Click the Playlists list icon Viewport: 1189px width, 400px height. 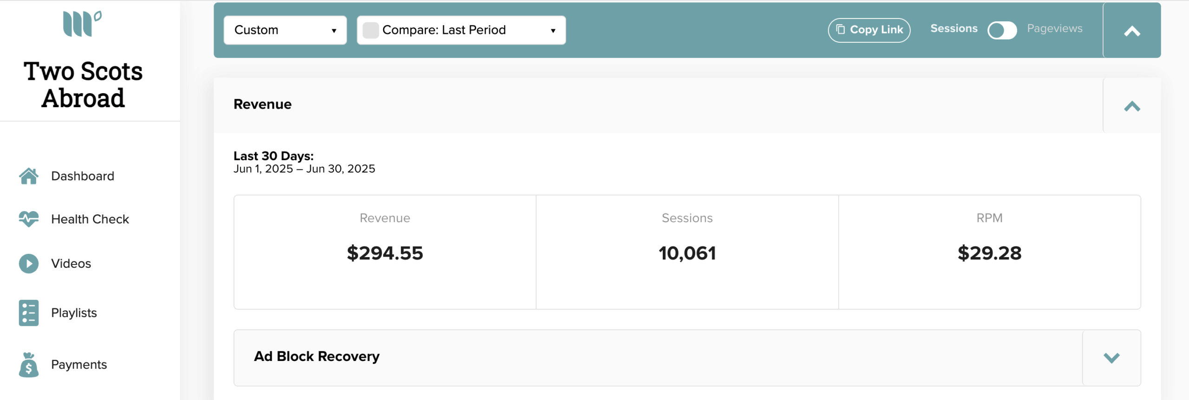tap(29, 313)
